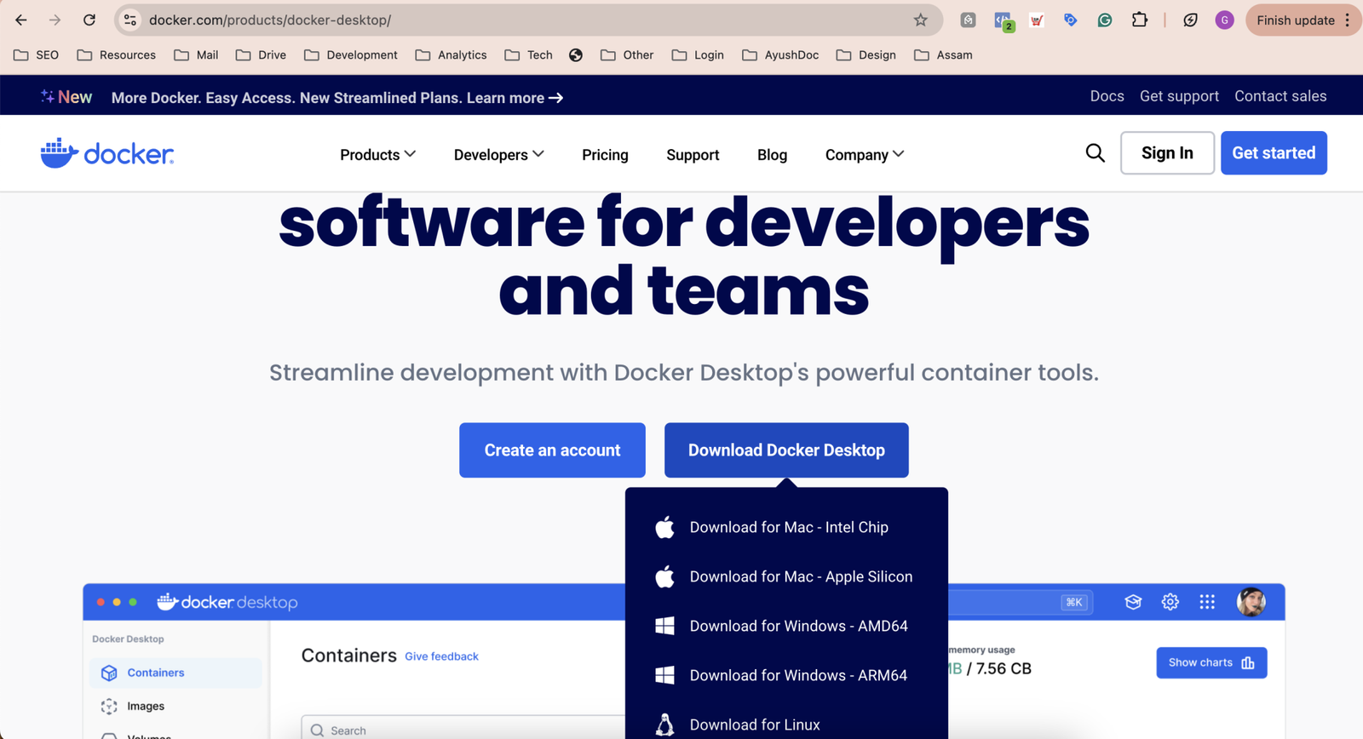Image resolution: width=1363 pixels, height=739 pixels.
Task: Click the Learning center graduation cap icon
Action: point(1133,602)
